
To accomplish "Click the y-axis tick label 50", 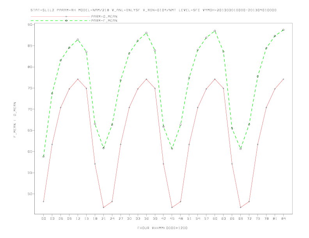I will 30,194.
